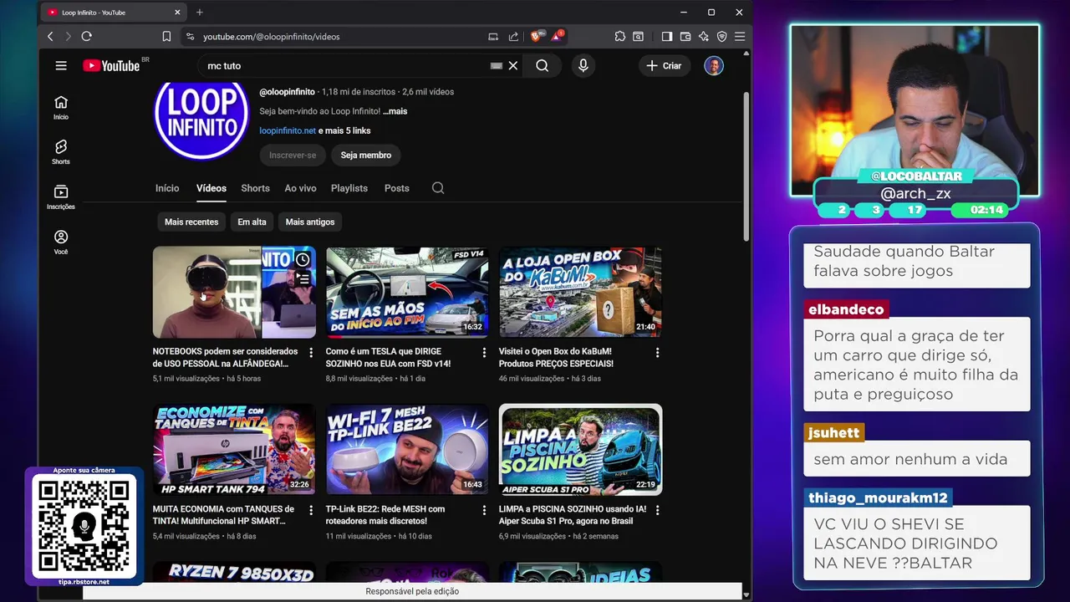1070x602 pixels.
Task: Open the browser main menu icon
Action: click(739, 36)
